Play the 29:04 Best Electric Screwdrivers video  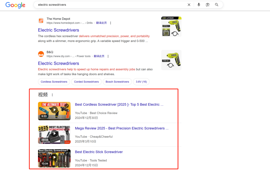tap(54, 135)
